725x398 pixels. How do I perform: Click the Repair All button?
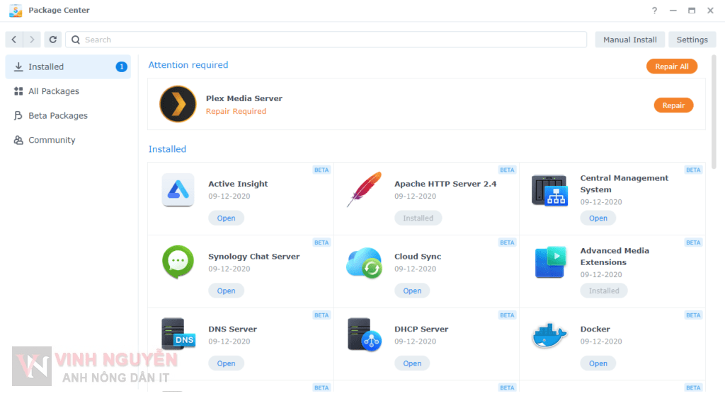click(x=671, y=66)
